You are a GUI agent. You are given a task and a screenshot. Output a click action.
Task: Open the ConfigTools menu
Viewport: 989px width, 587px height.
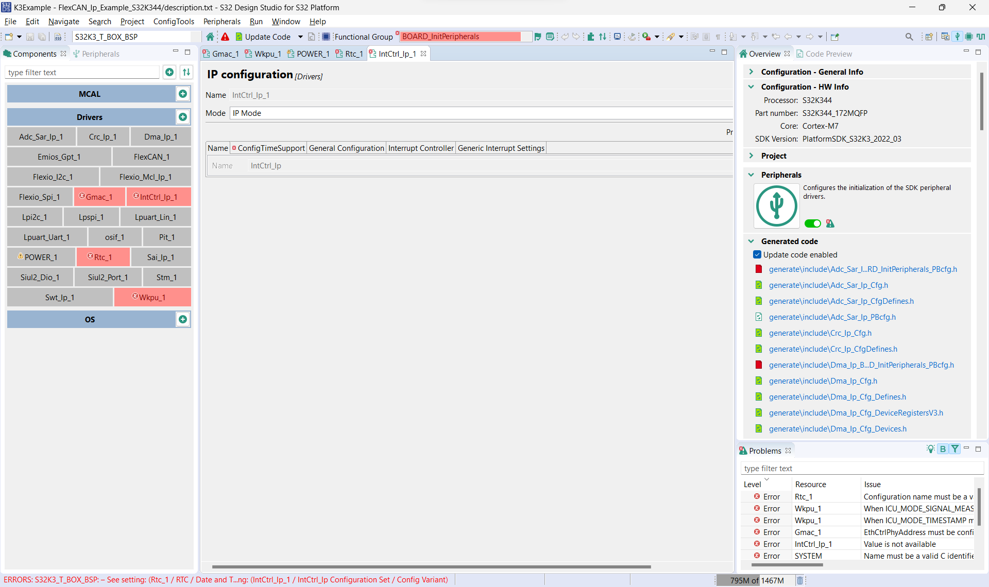pyautogui.click(x=174, y=22)
